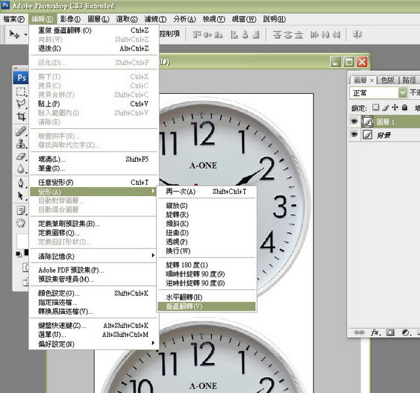This screenshot has height=393, width=420.
Task: Click the Align Bottom Edges icon
Action: tap(218, 34)
